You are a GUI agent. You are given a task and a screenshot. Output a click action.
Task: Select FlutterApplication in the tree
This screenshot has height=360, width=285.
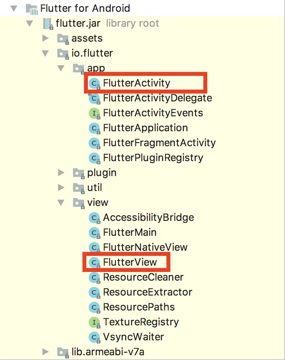click(145, 128)
